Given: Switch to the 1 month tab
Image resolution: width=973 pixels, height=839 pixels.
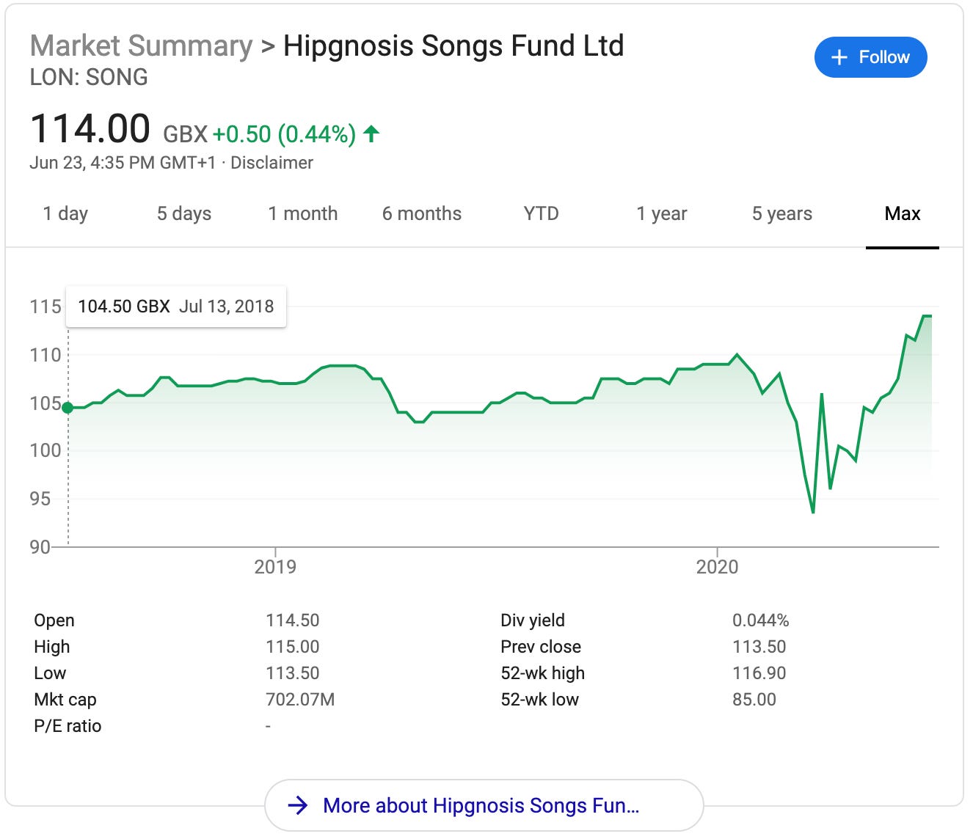Looking at the screenshot, I should [303, 213].
